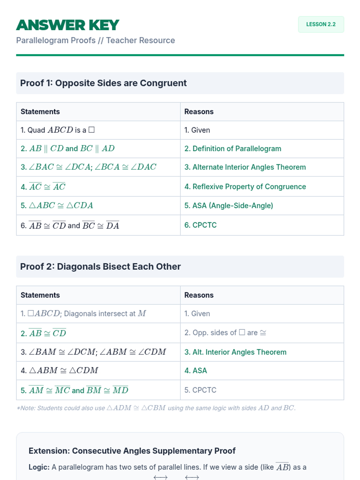Click Proof 1 Statements column header

point(40,112)
